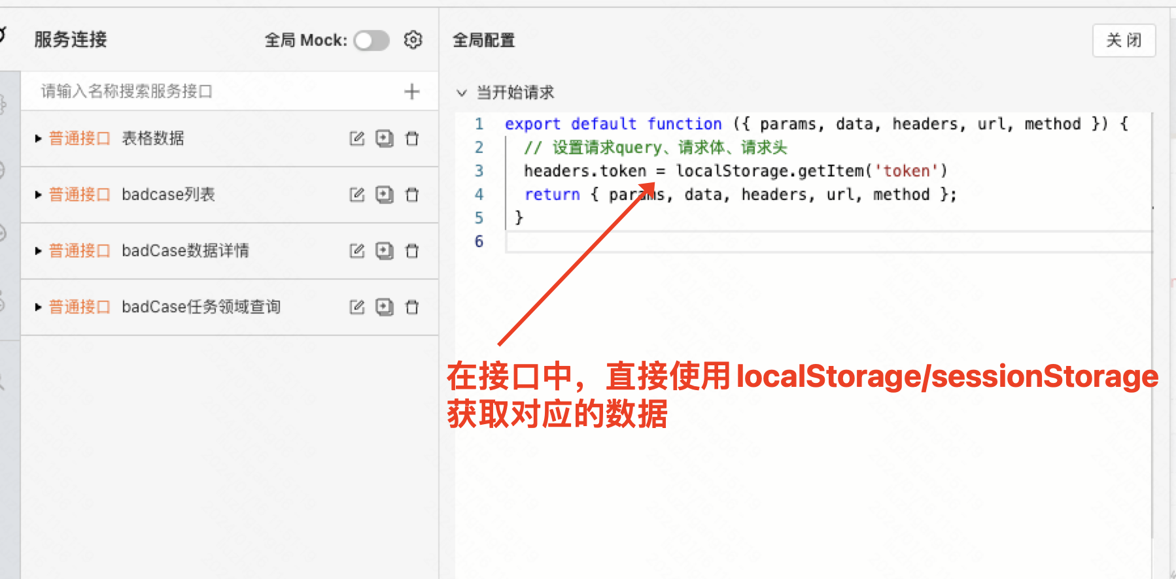Image resolution: width=1176 pixels, height=579 pixels.
Task: Click the 全局配置 heading
Action: click(x=484, y=41)
